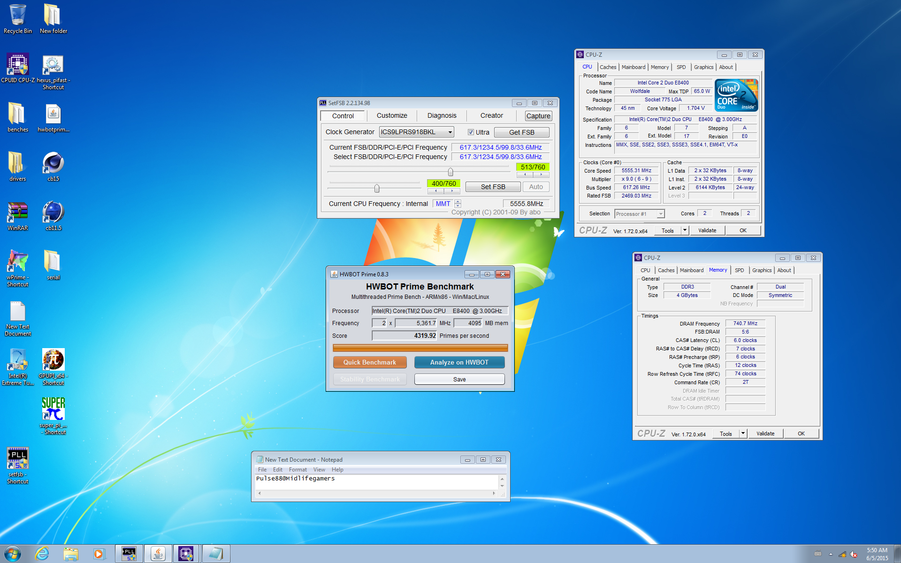Open the Windows Start menu orb
901x563 pixels.
tap(13, 554)
